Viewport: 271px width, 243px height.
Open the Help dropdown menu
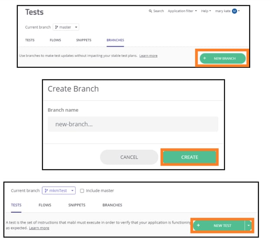(206, 11)
